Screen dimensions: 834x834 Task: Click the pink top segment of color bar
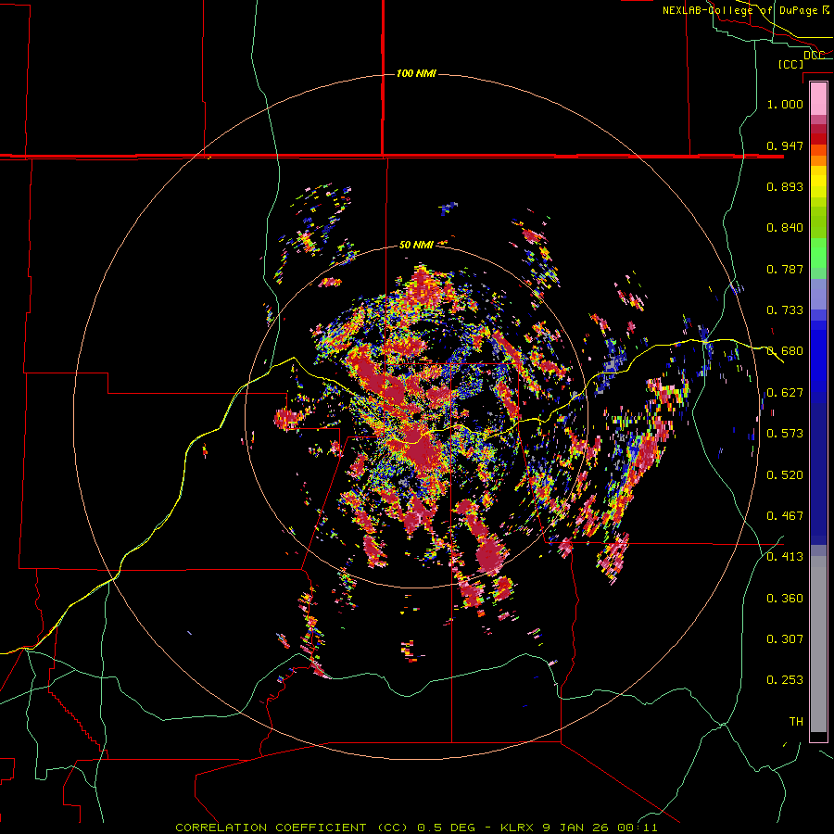(818, 98)
